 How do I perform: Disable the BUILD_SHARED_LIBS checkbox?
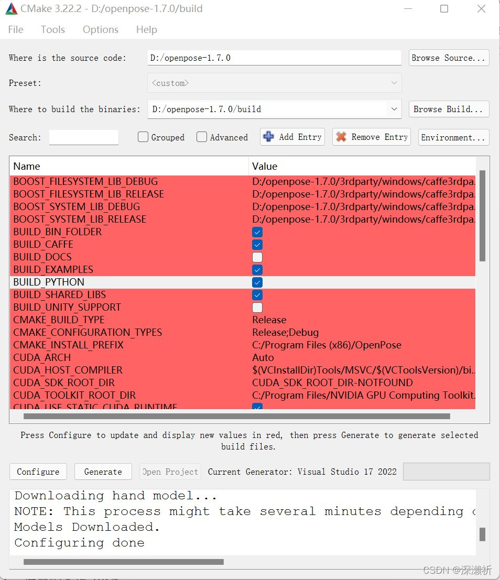[257, 294]
